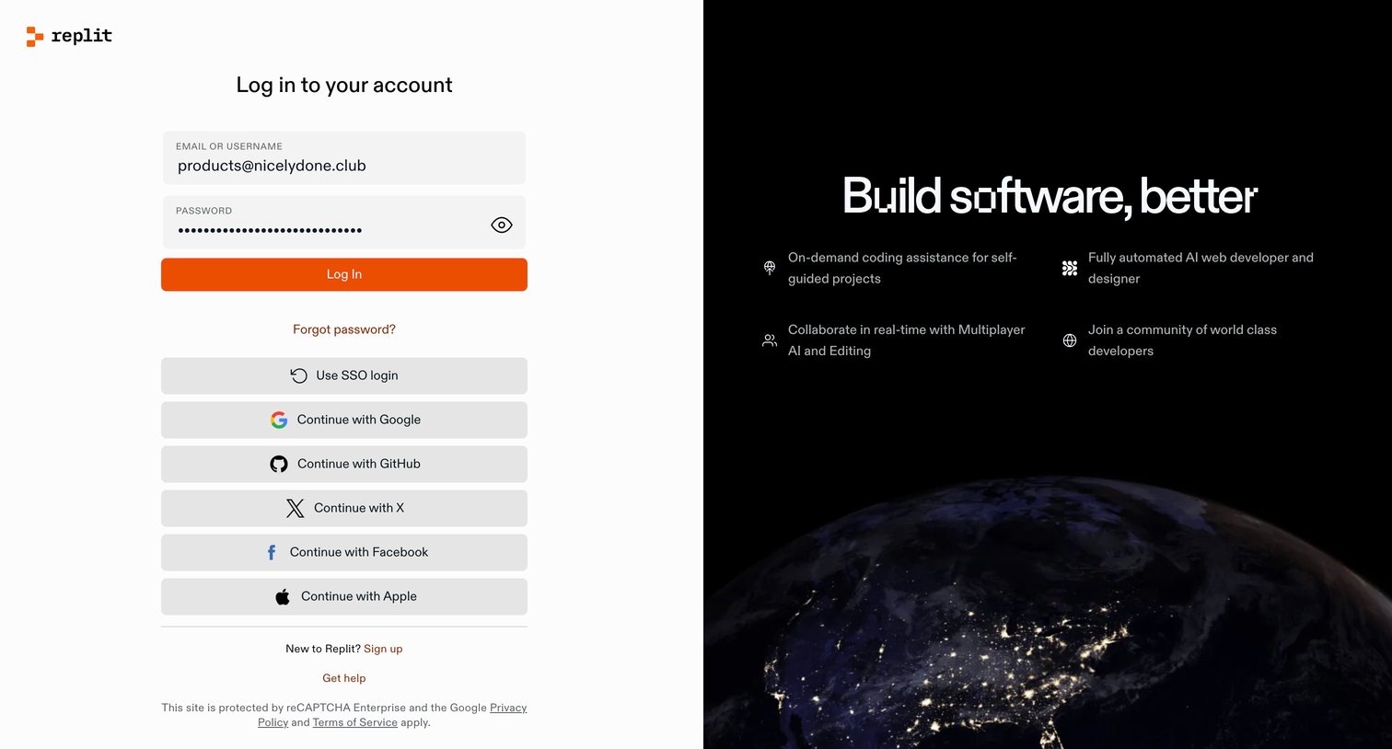1392x749 pixels.
Task: Click the Google logo icon
Action: (x=279, y=420)
